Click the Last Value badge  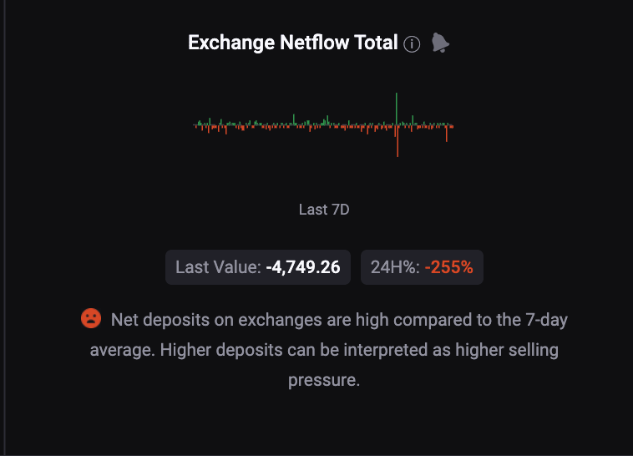pyautogui.click(x=257, y=267)
